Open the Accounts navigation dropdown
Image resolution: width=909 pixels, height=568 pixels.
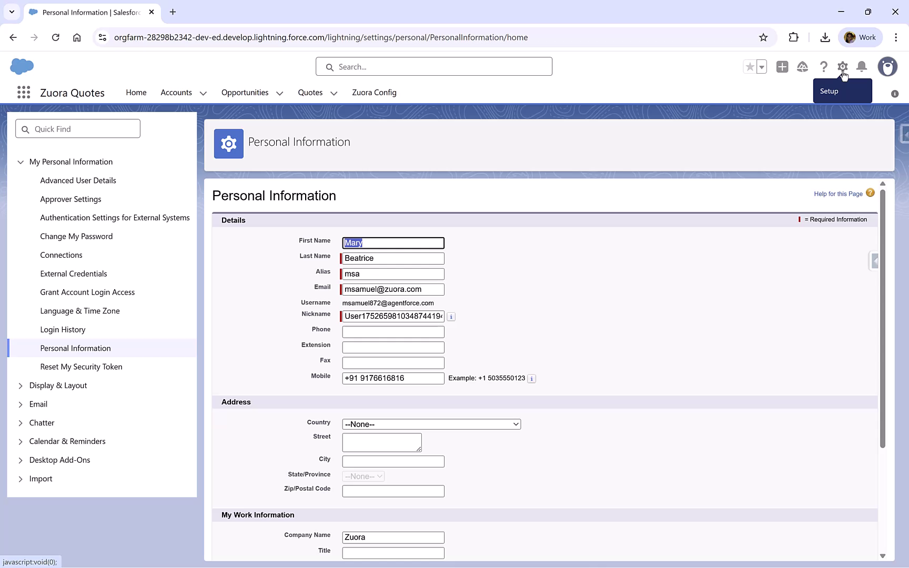click(204, 93)
